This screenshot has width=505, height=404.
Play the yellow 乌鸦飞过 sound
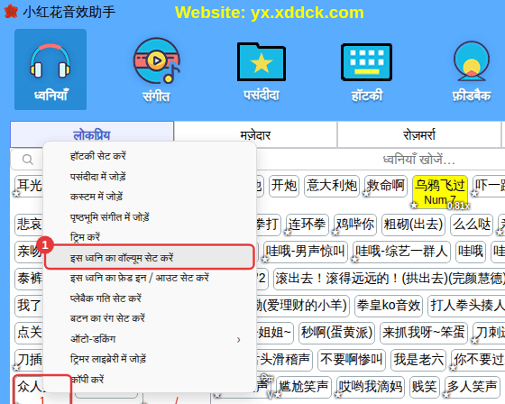pyautogui.click(x=440, y=191)
